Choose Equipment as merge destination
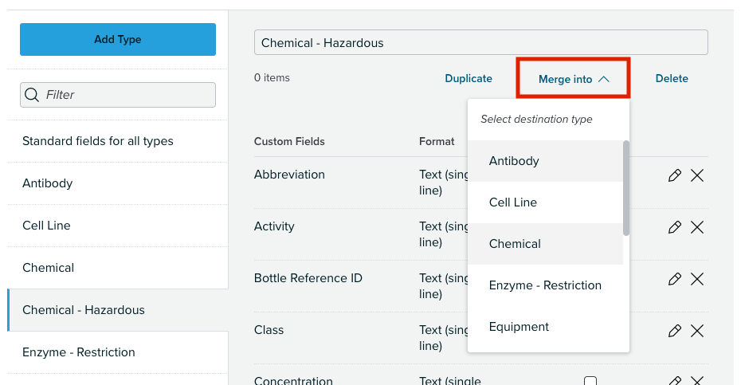This screenshot has width=741, height=385. pos(545,327)
